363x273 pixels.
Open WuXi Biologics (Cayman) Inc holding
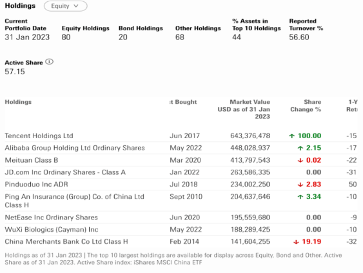click(x=52, y=229)
